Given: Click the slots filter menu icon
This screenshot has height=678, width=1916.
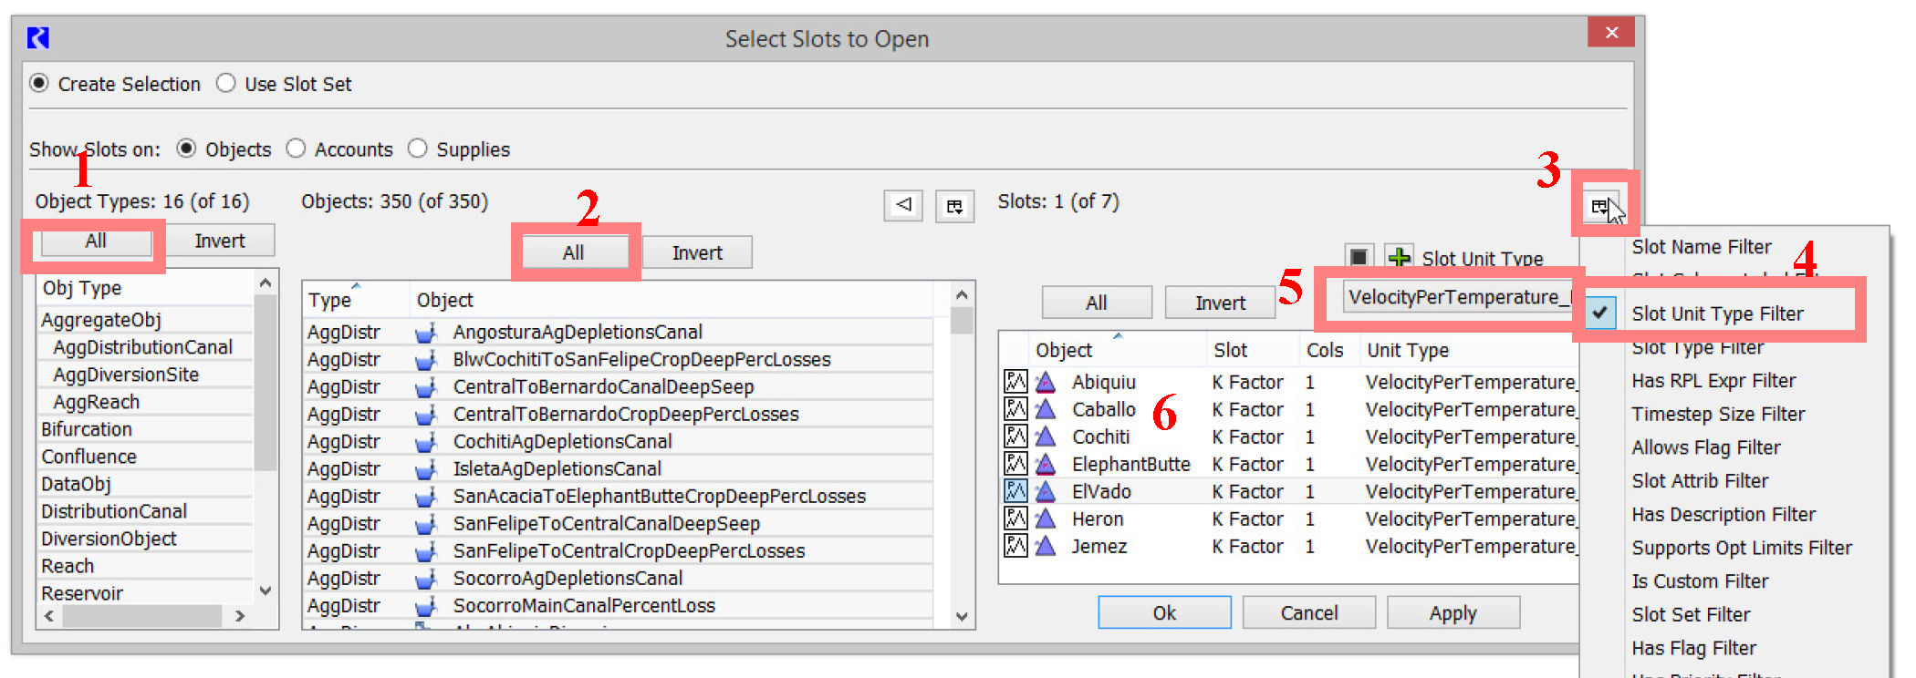Looking at the screenshot, I should click(1598, 207).
